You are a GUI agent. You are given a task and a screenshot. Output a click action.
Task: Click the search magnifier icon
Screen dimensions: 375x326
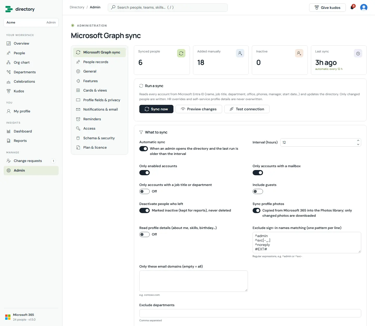click(x=113, y=7)
